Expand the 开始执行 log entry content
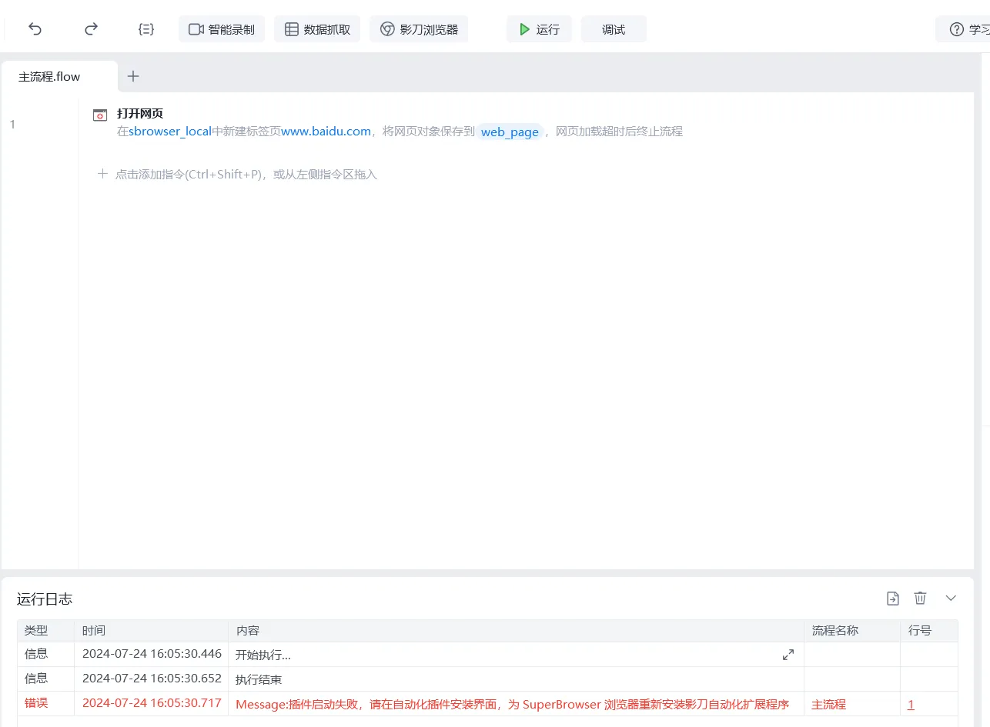 tap(788, 655)
